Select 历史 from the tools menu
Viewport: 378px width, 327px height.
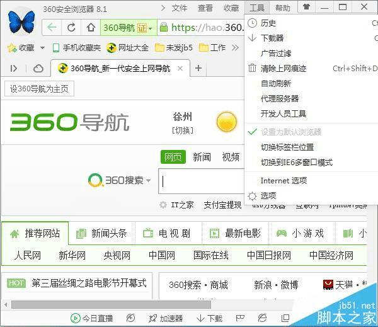pyautogui.click(x=311, y=23)
